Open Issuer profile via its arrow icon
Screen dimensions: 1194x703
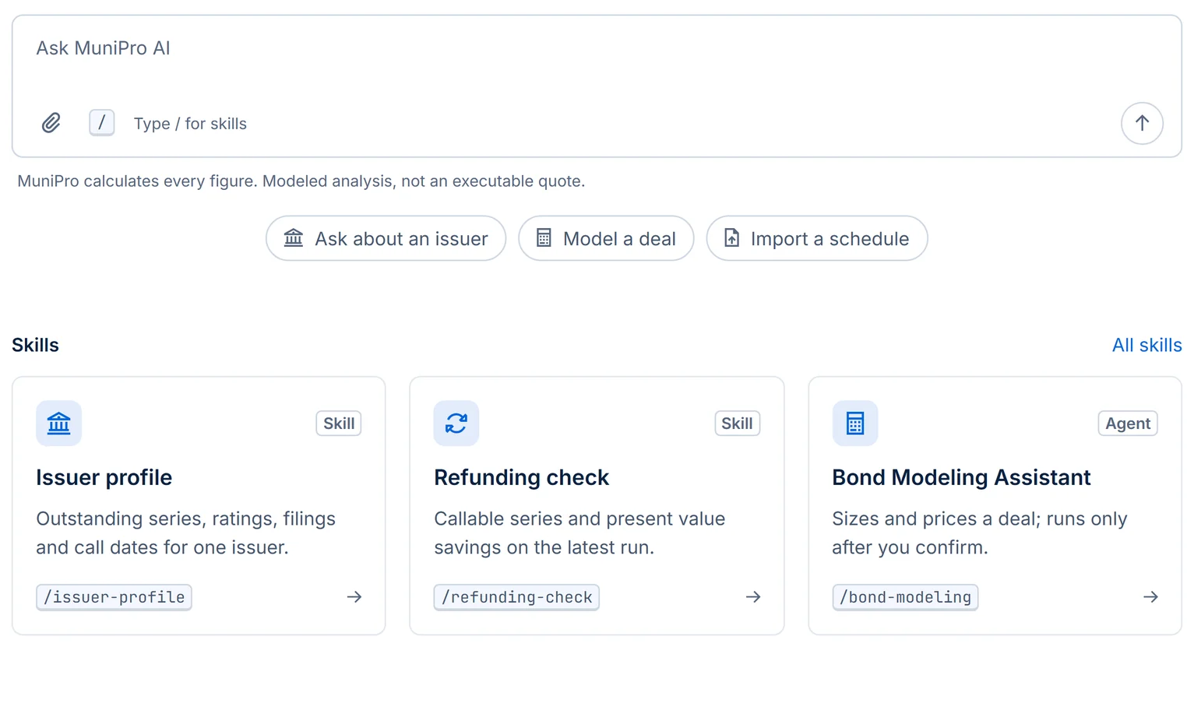(354, 597)
